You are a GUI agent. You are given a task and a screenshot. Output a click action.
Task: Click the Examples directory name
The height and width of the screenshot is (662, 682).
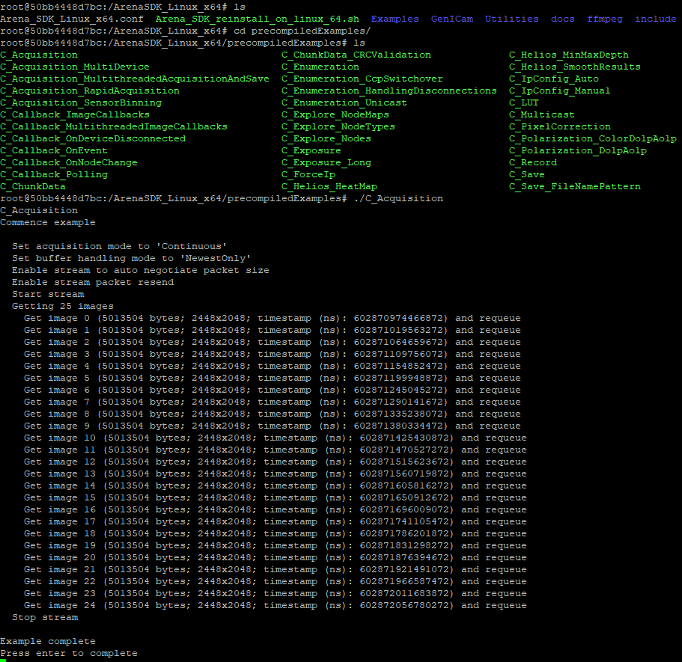point(395,19)
